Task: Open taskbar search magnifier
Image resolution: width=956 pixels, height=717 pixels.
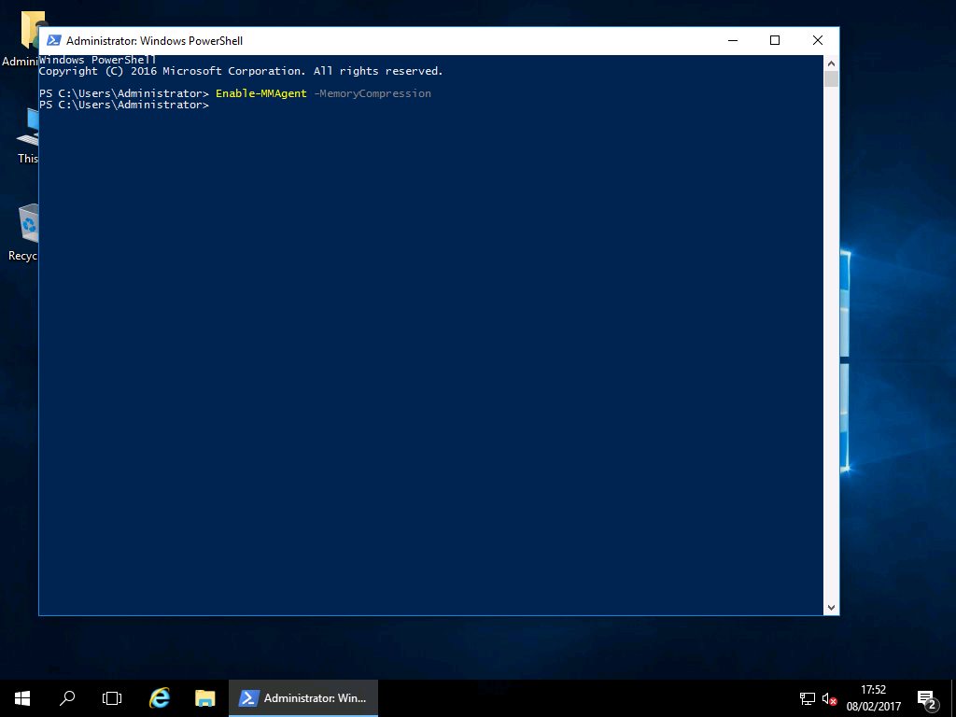Action: [x=67, y=698]
